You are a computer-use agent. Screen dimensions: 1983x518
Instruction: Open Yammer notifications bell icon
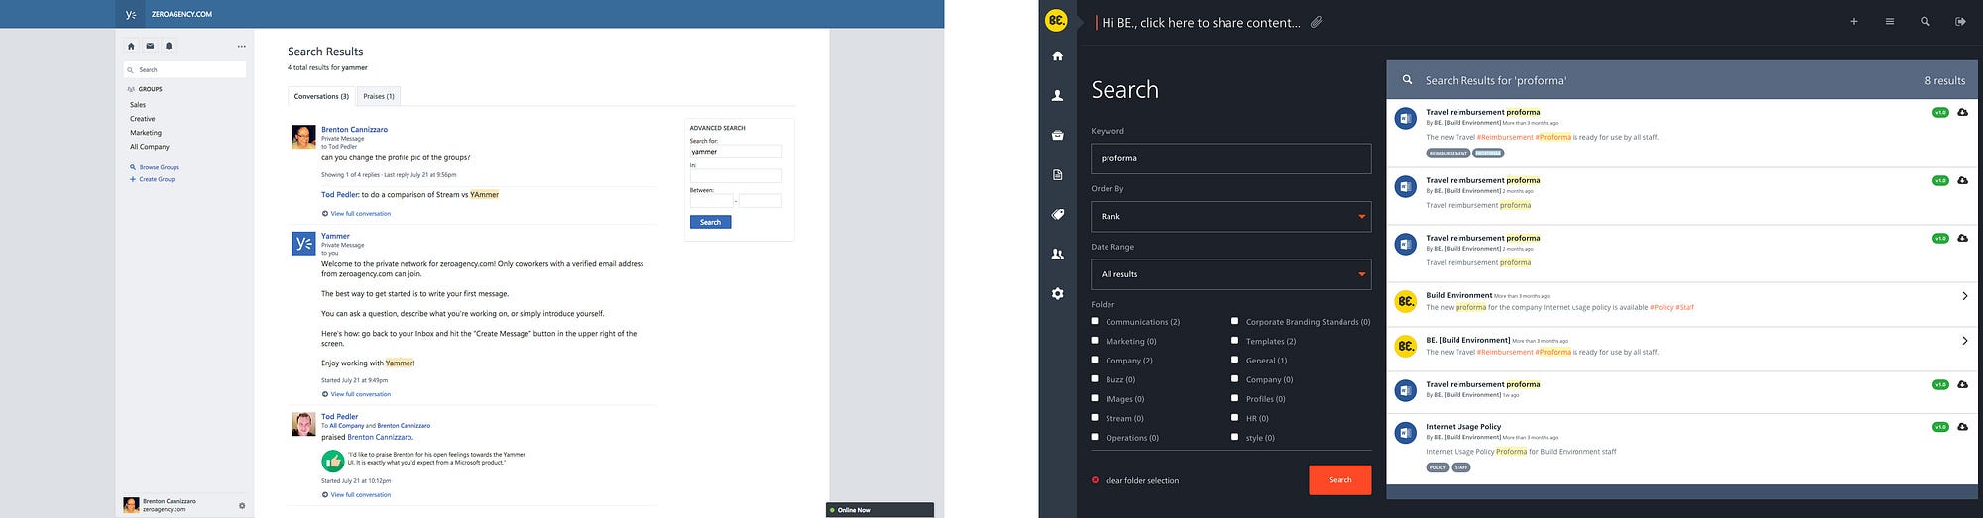tap(169, 46)
